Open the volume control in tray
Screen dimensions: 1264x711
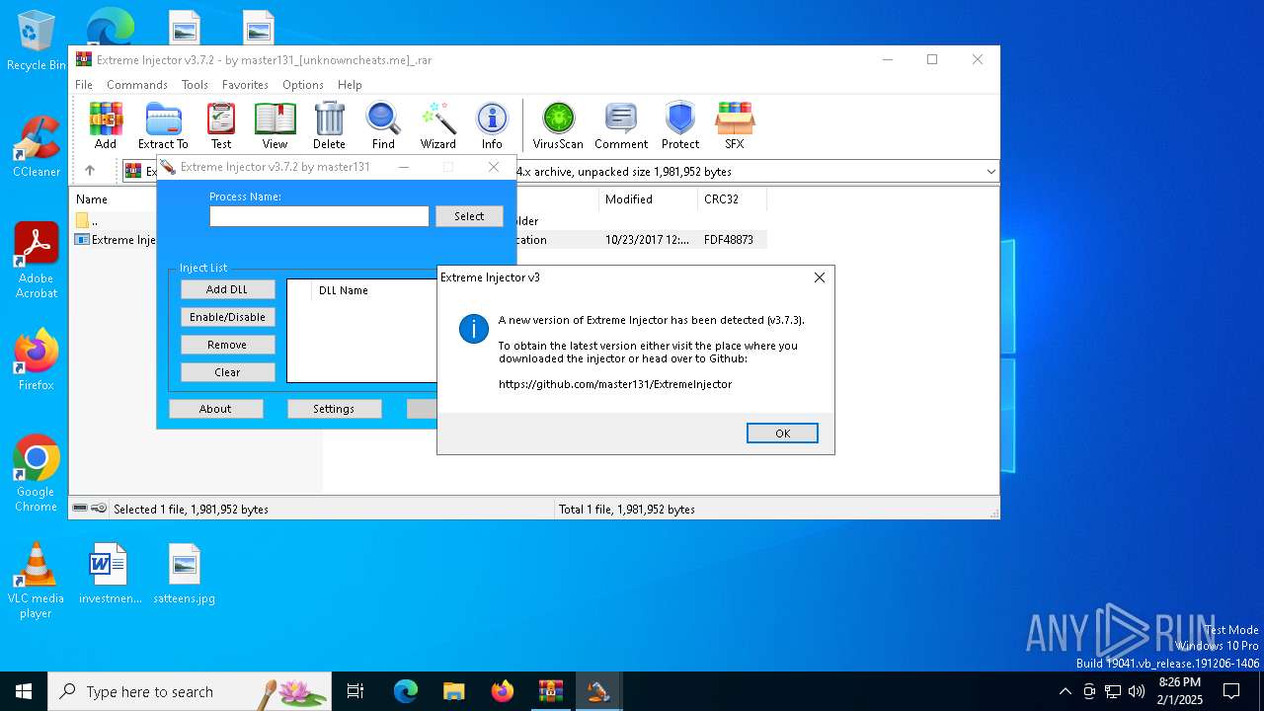(1137, 691)
